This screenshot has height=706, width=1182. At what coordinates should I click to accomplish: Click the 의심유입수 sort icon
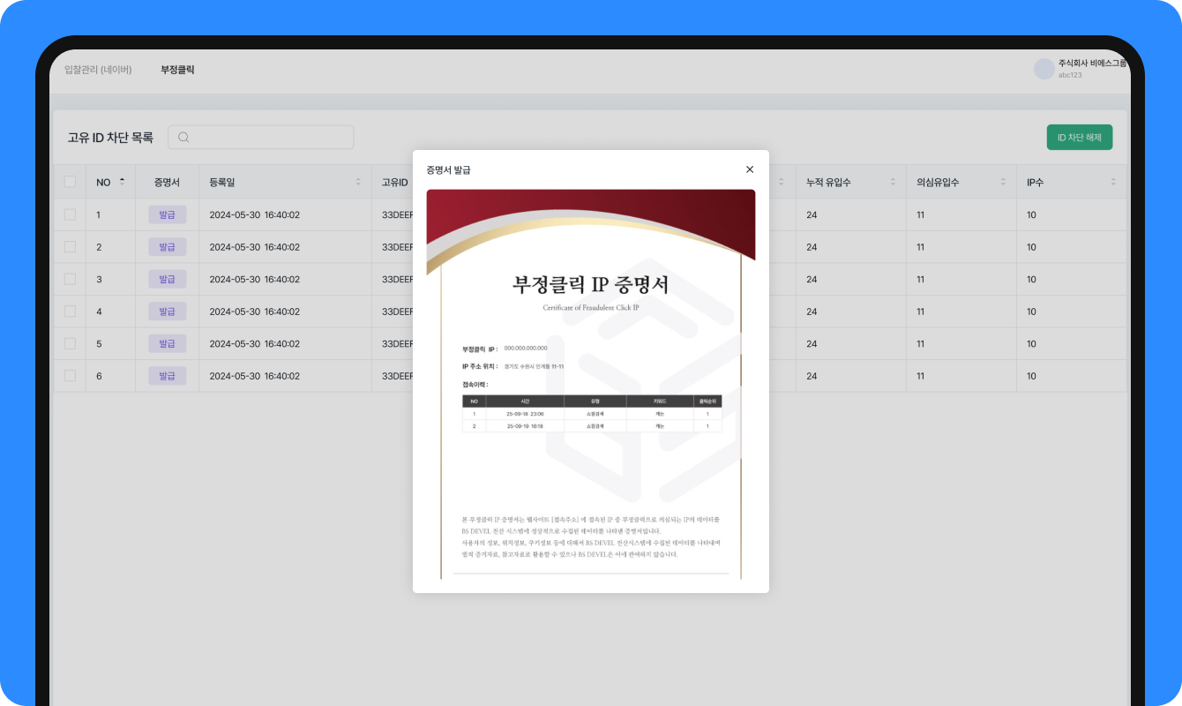point(1003,182)
